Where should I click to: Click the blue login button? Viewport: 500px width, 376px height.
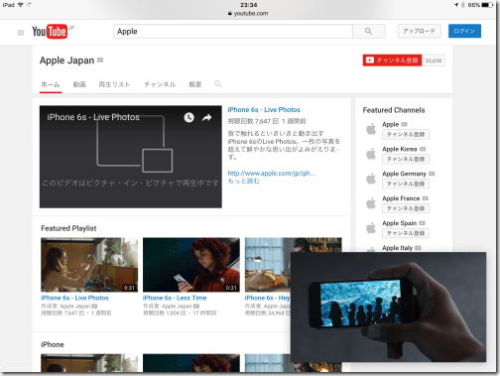click(x=464, y=31)
